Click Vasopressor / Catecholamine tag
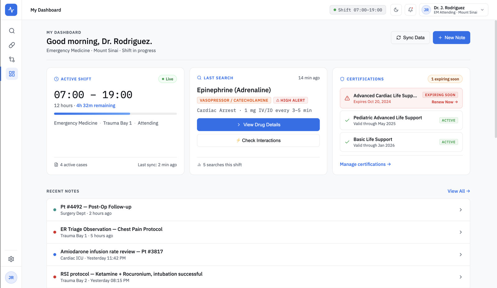This screenshot has width=497, height=288. (234, 100)
